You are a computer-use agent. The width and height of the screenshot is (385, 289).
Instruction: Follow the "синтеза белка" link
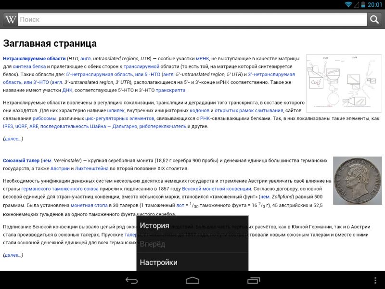tap(29, 66)
